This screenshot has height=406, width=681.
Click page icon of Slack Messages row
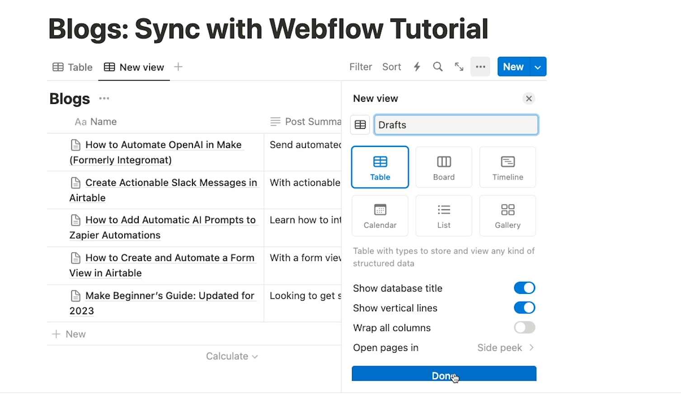(x=75, y=183)
